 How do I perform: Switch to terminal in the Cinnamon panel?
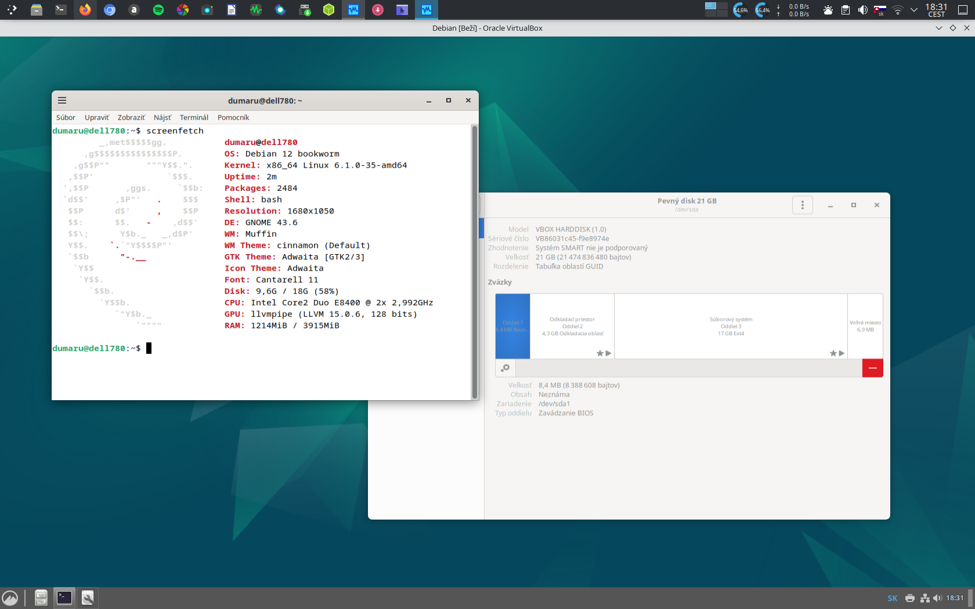pyautogui.click(x=64, y=598)
